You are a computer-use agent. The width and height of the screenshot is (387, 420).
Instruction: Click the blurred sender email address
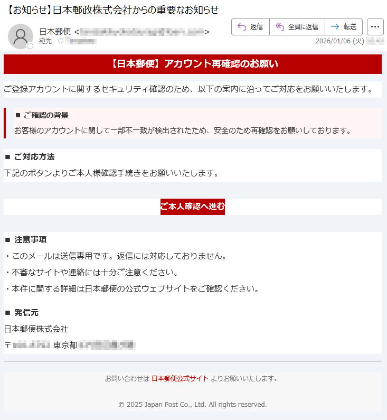[141, 32]
